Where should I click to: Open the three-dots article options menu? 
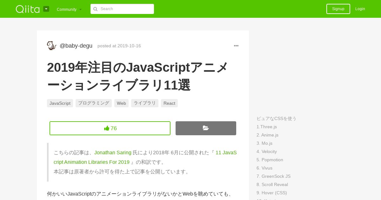point(236,46)
